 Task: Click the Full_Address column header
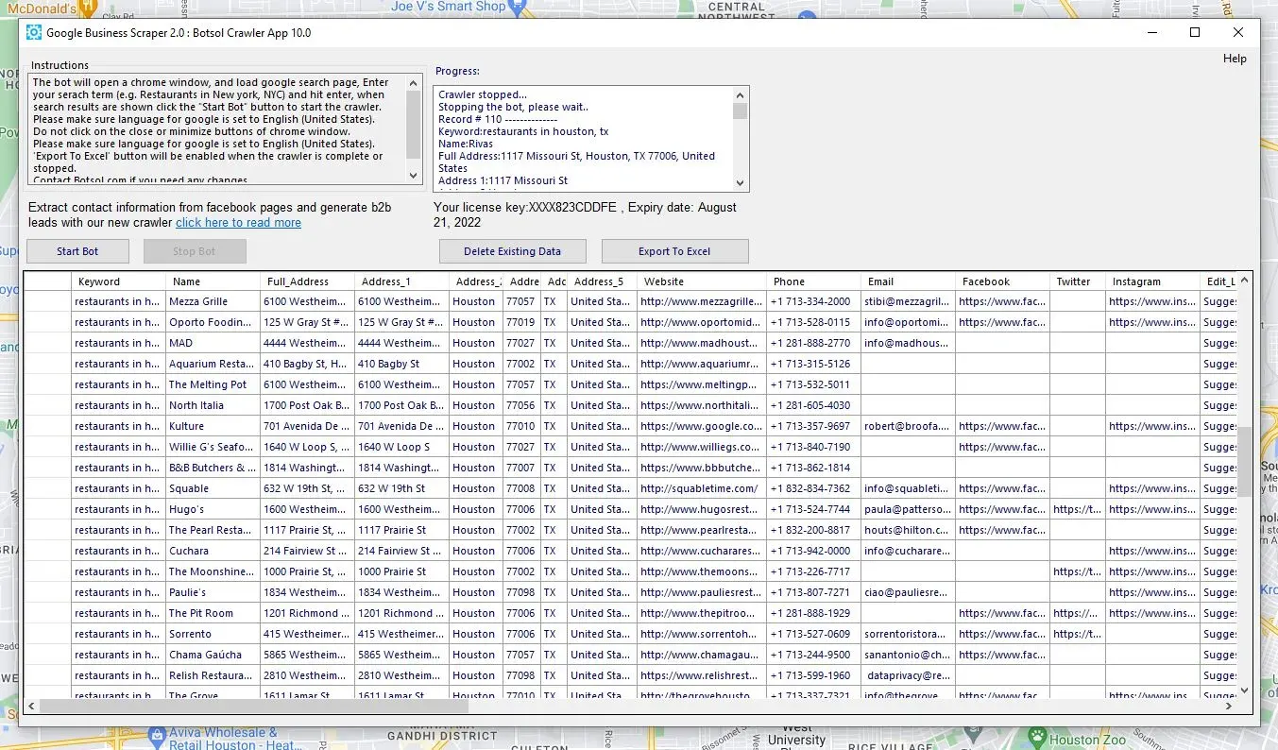(308, 281)
